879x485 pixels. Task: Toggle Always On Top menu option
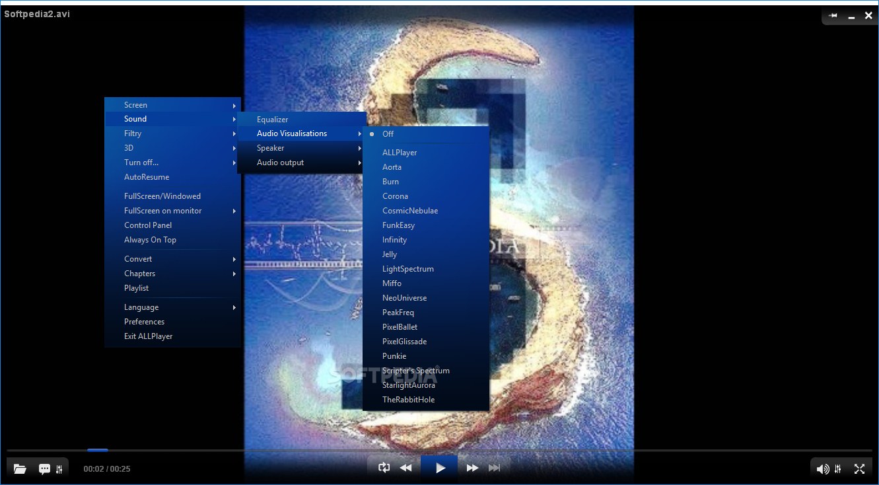click(x=150, y=240)
